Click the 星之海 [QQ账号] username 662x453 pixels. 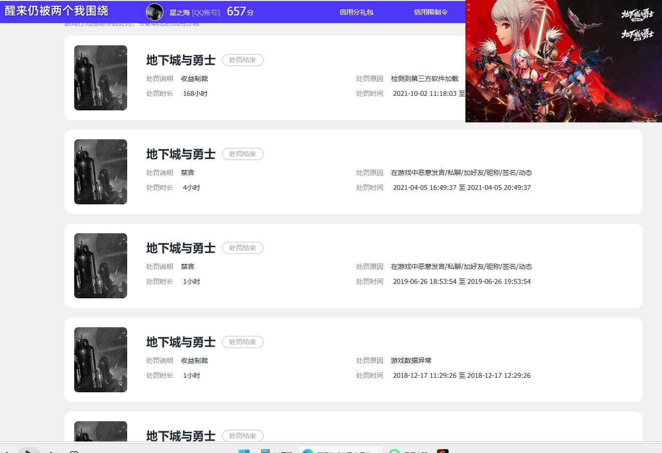pos(195,13)
